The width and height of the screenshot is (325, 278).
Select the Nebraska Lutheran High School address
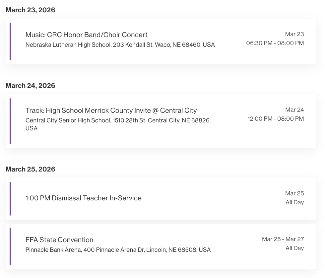pos(120,45)
